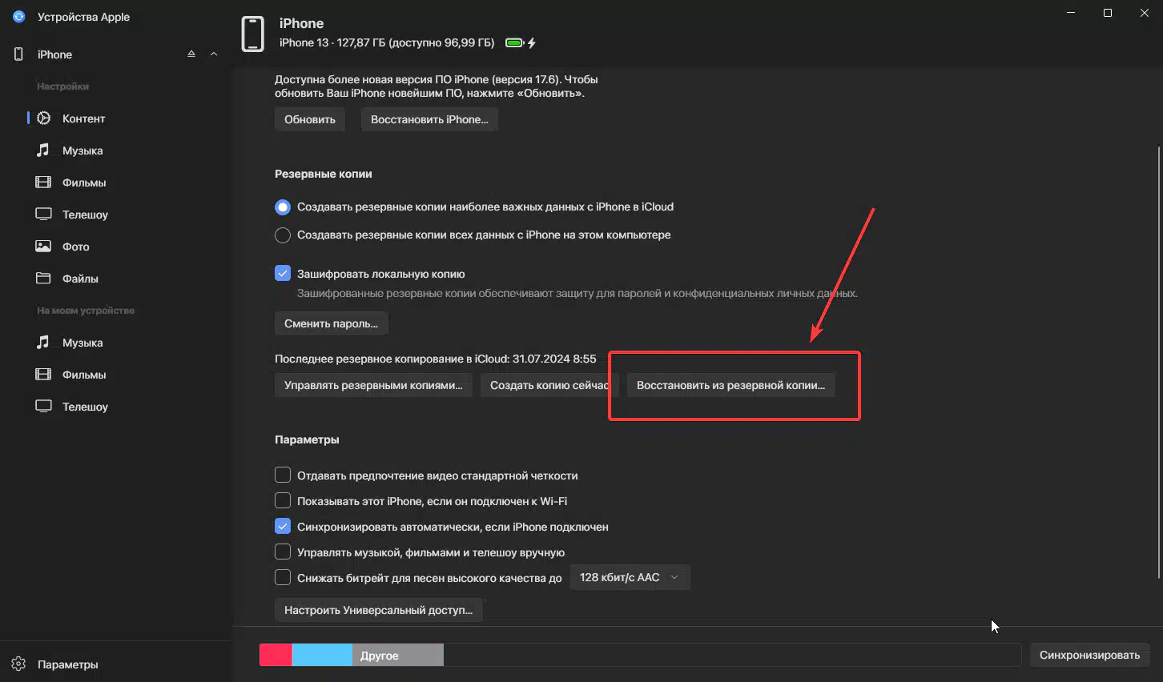
Task: Click the Параметры gear icon at bottom left
Action: (19, 664)
